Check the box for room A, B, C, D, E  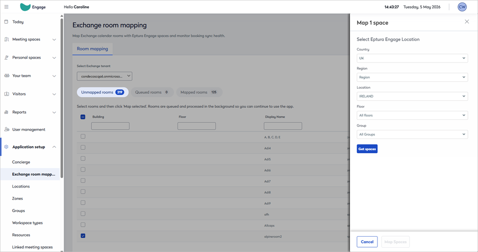(83, 136)
